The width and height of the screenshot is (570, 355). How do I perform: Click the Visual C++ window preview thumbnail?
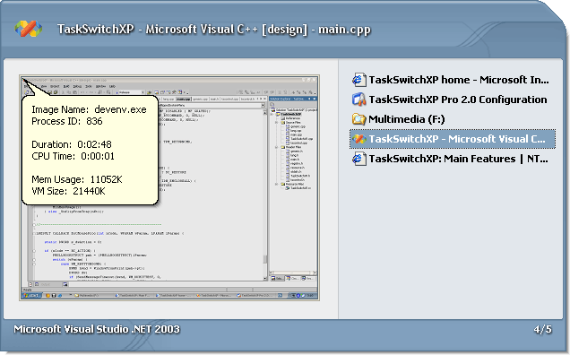tap(169, 187)
